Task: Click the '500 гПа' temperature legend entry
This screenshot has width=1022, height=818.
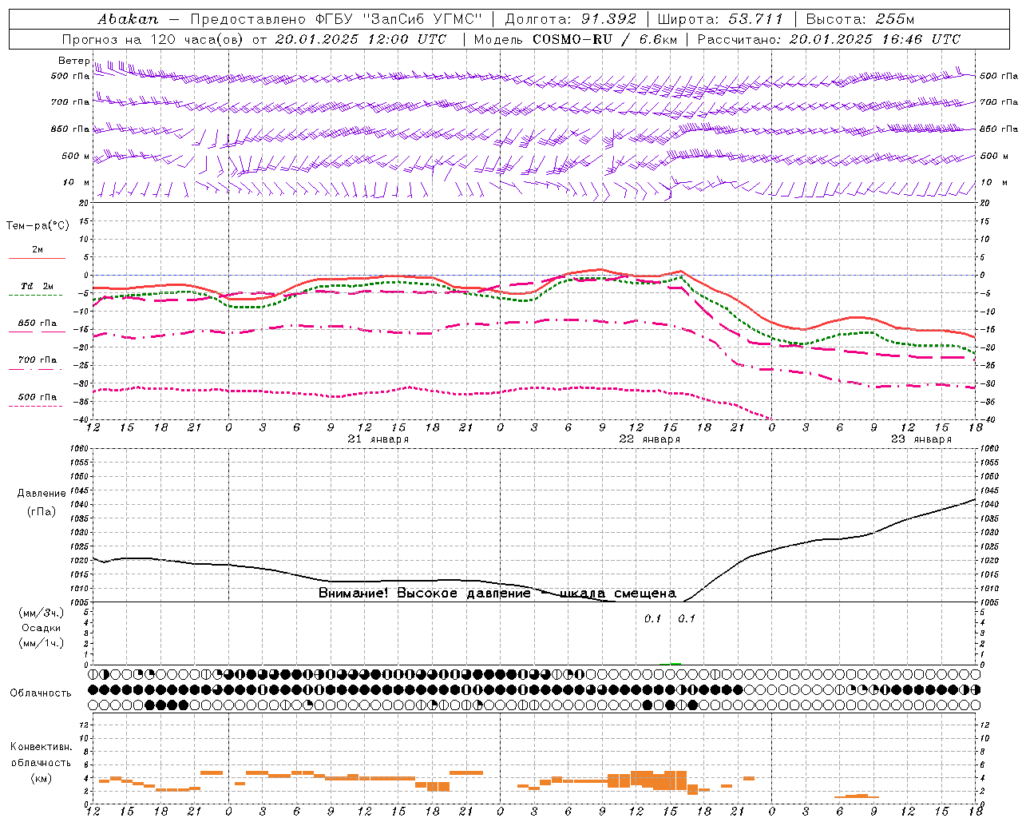Action: 37,397
